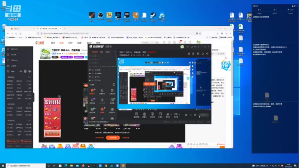Viewport: 299px width, 168px height.
Task: Switch to third scene tab in streaming companion
Action: (x=108, y=52)
